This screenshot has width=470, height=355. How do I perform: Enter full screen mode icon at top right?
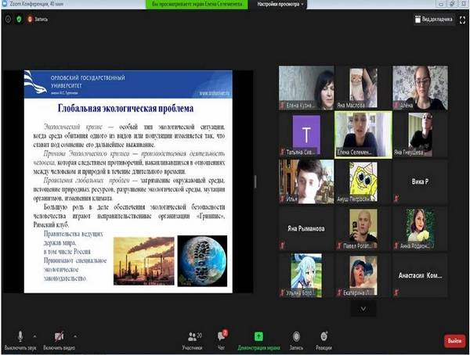coord(461,20)
